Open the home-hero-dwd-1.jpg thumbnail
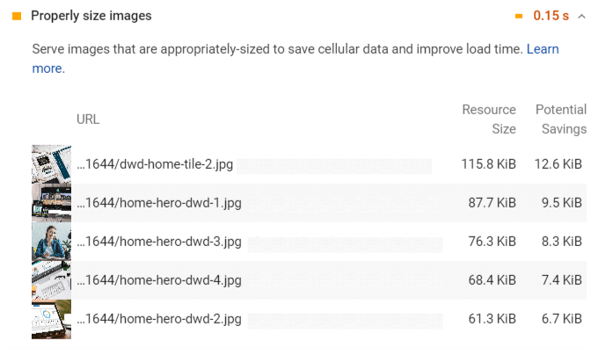The width and height of the screenshot is (598, 348). point(52,203)
